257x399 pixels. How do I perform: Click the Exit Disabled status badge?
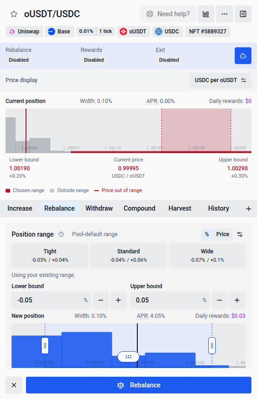[x=169, y=60]
